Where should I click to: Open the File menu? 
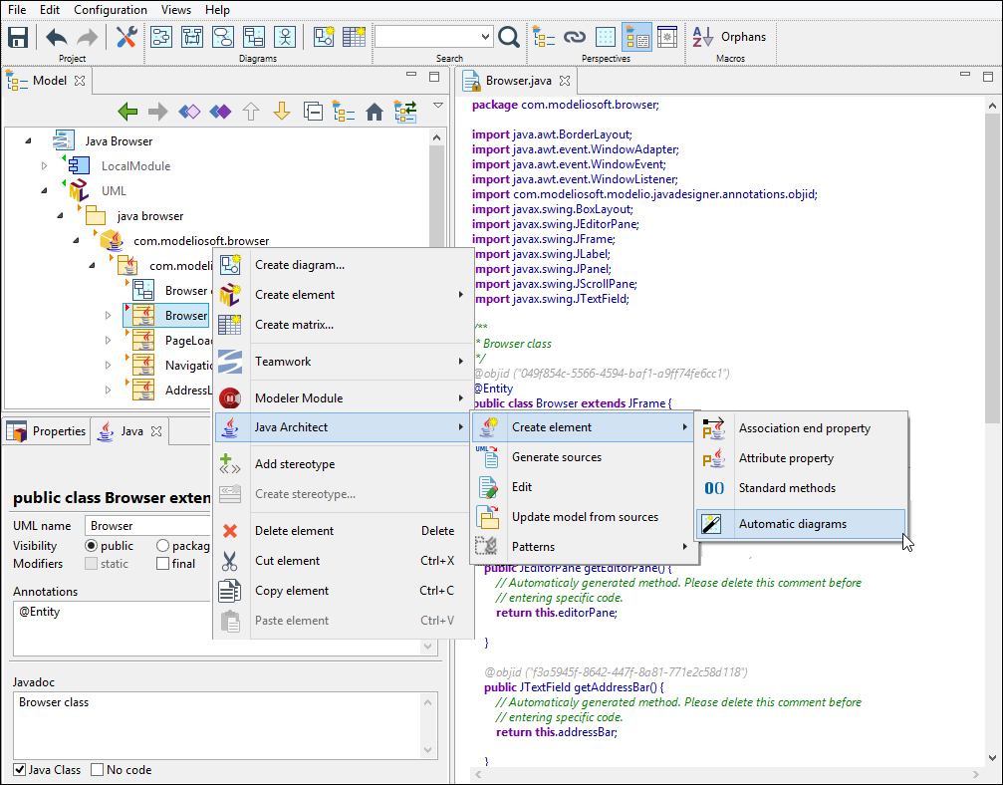tap(17, 10)
